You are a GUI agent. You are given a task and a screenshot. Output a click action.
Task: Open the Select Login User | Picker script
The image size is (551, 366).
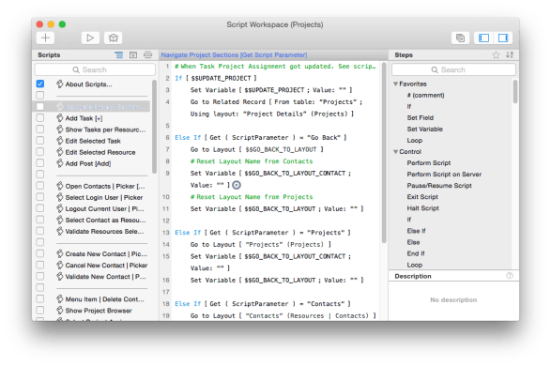[104, 197]
